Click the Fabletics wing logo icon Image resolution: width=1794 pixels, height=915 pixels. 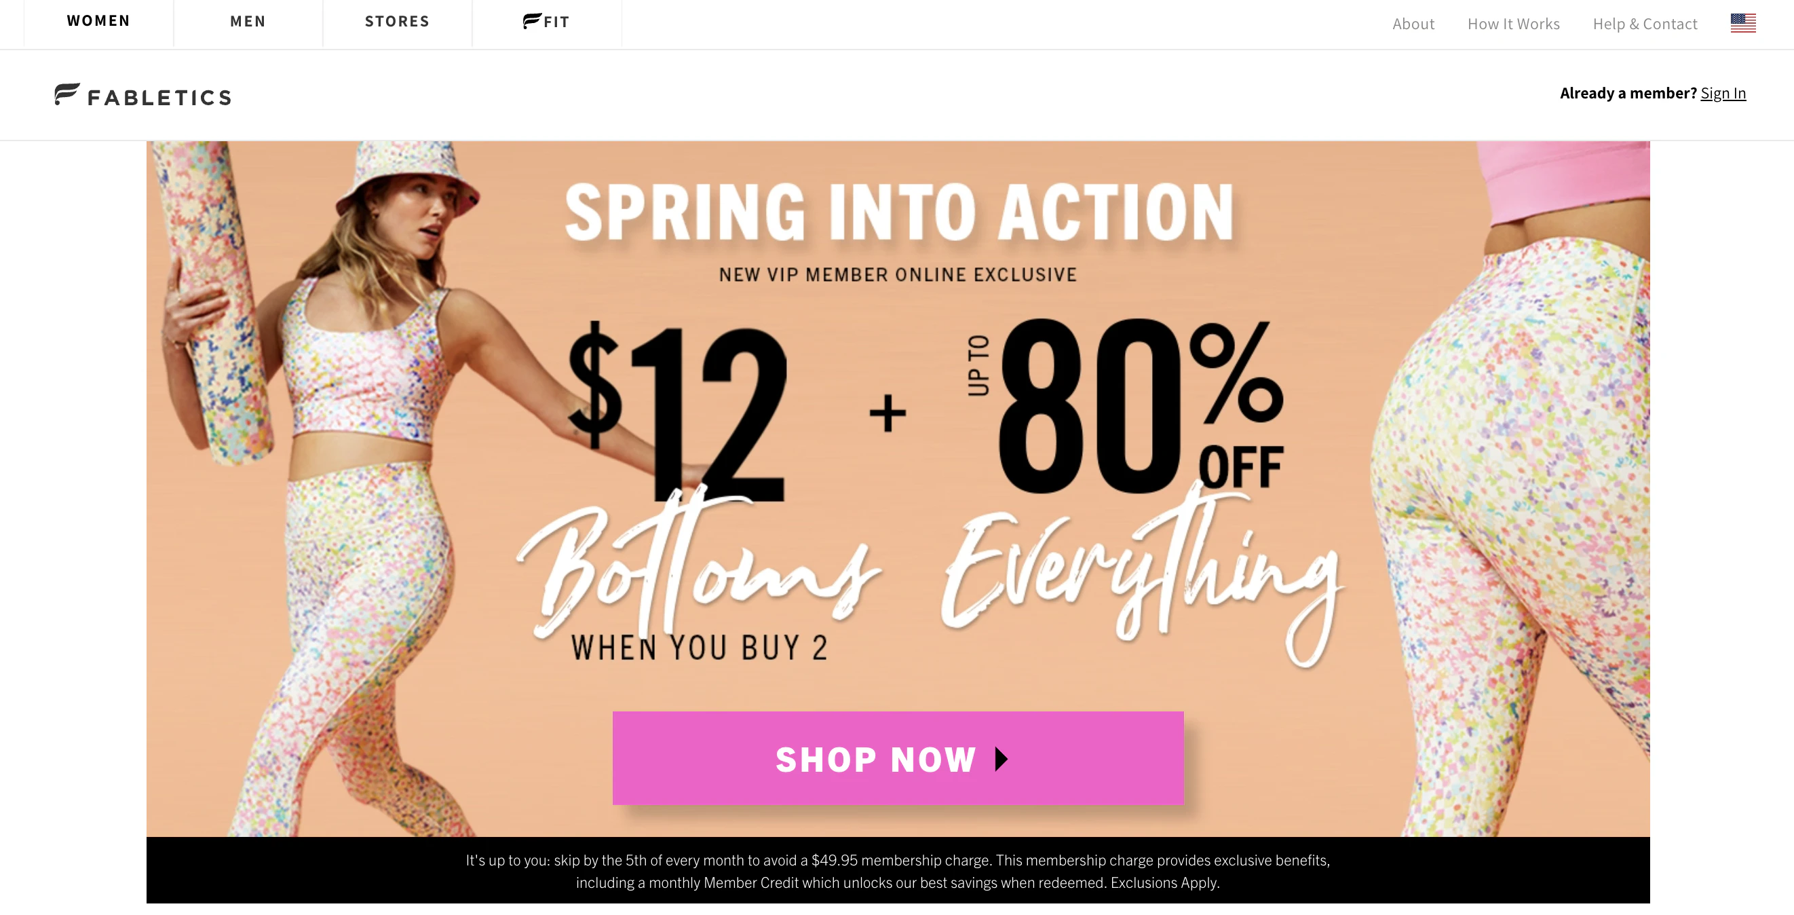tap(67, 94)
